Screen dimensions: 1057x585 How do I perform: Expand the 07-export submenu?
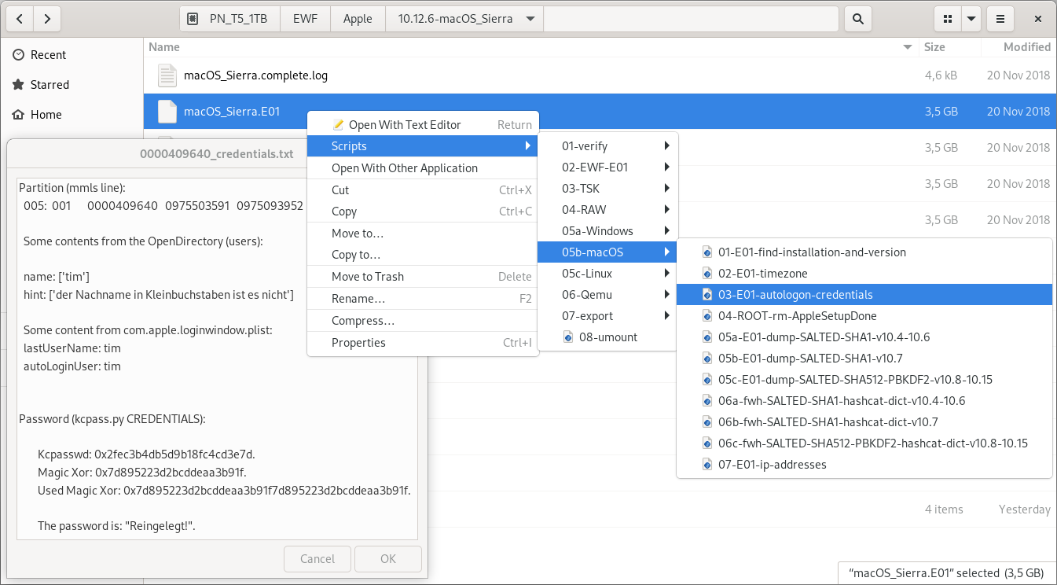pyautogui.click(x=607, y=316)
